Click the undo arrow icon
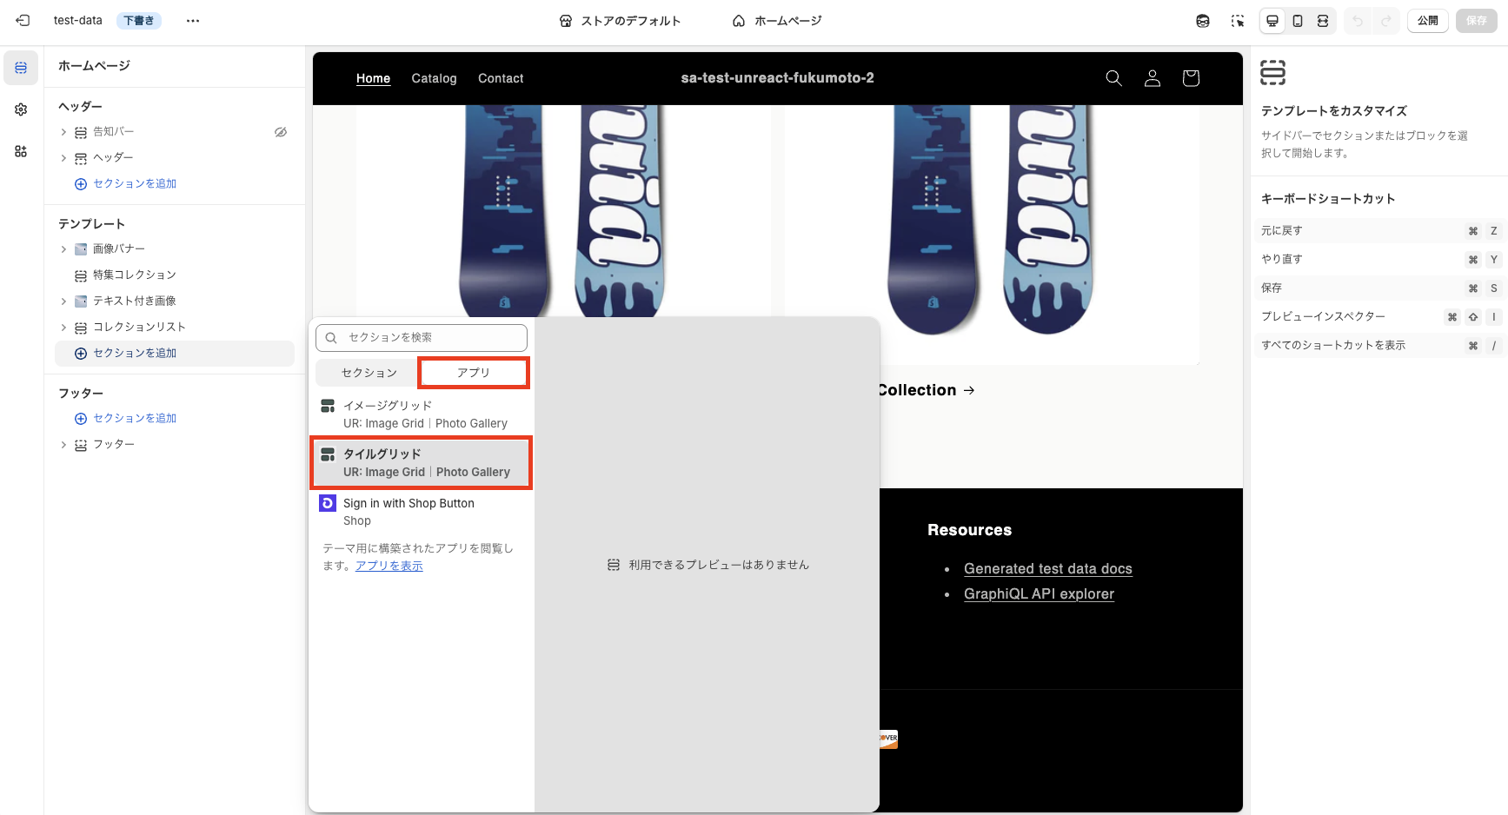Image resolution: width=1508 pixels, height=815 pixels. point(1358,20)
